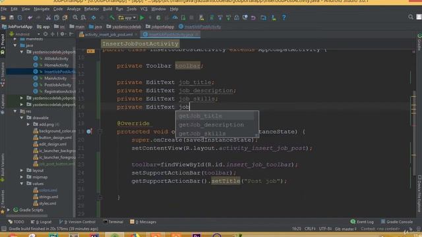
Task: Click the Project Structure toolbar icon
Action: pos(263,18)
